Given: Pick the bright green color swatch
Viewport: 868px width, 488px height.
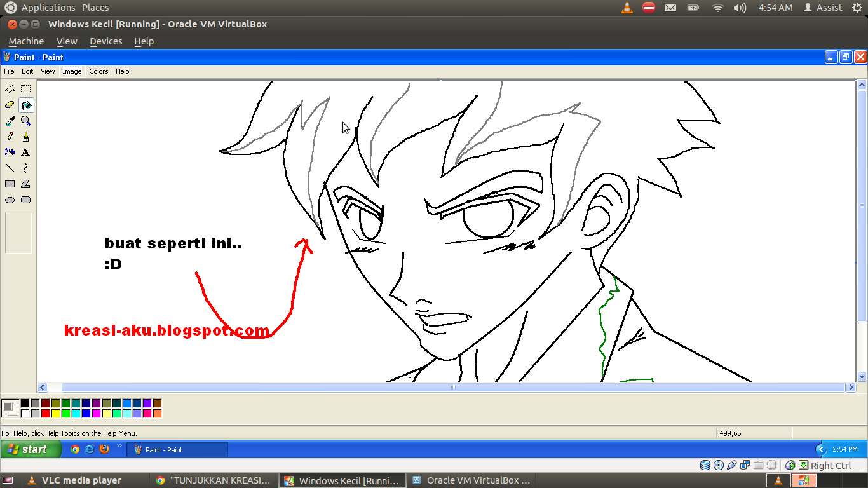Looking at the screenshot, I should click(65, 413).
